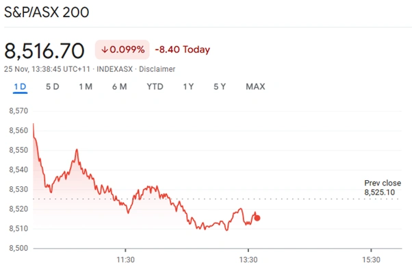Click the 8,516.70 index price
The image size is (412, 274).
tap(44, 50)
